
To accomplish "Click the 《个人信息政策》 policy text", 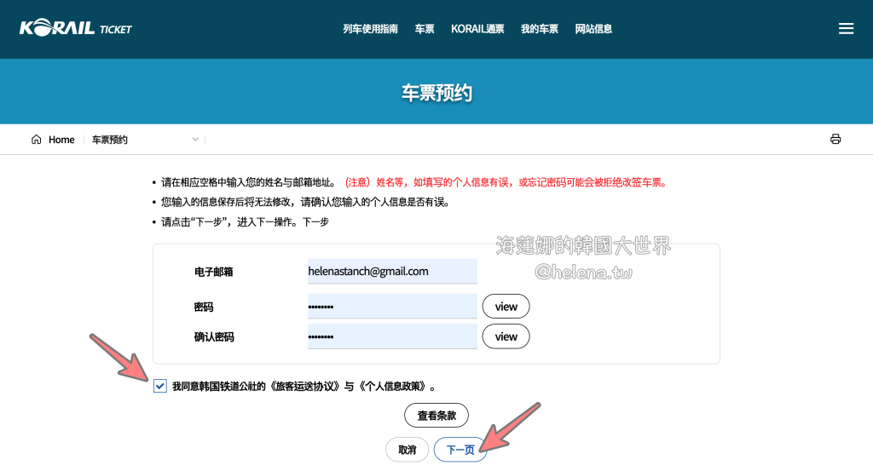I will tap(393, 386).
